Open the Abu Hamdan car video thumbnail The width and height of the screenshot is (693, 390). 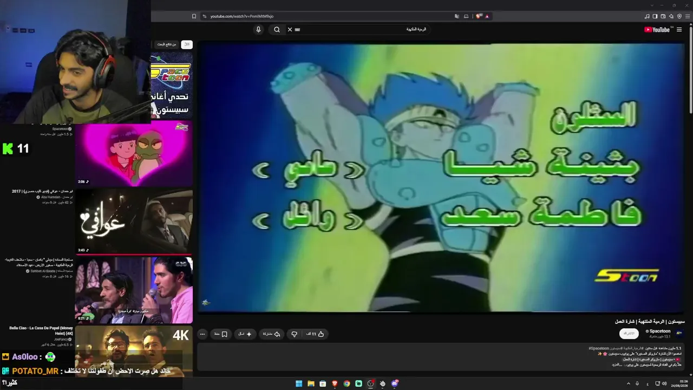134,222
